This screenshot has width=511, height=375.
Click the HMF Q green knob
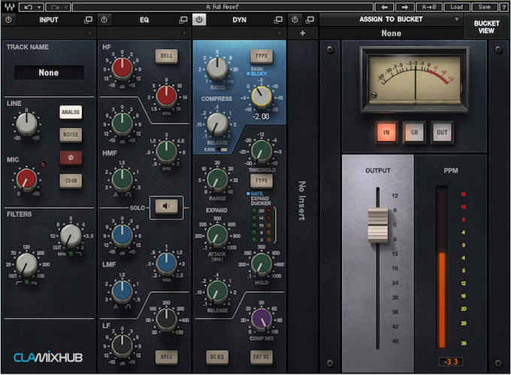click(122, 179)
